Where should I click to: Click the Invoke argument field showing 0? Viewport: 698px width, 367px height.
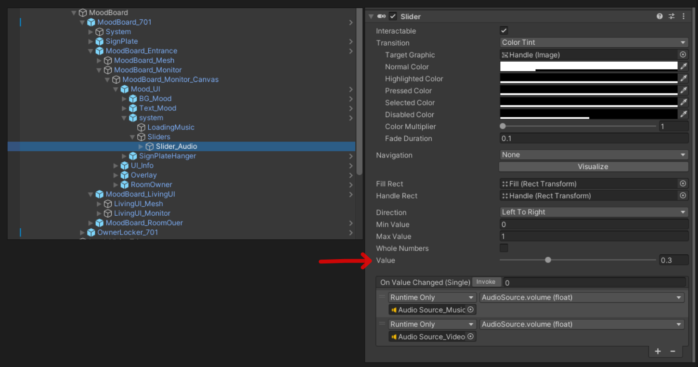(x=595, y=283)
